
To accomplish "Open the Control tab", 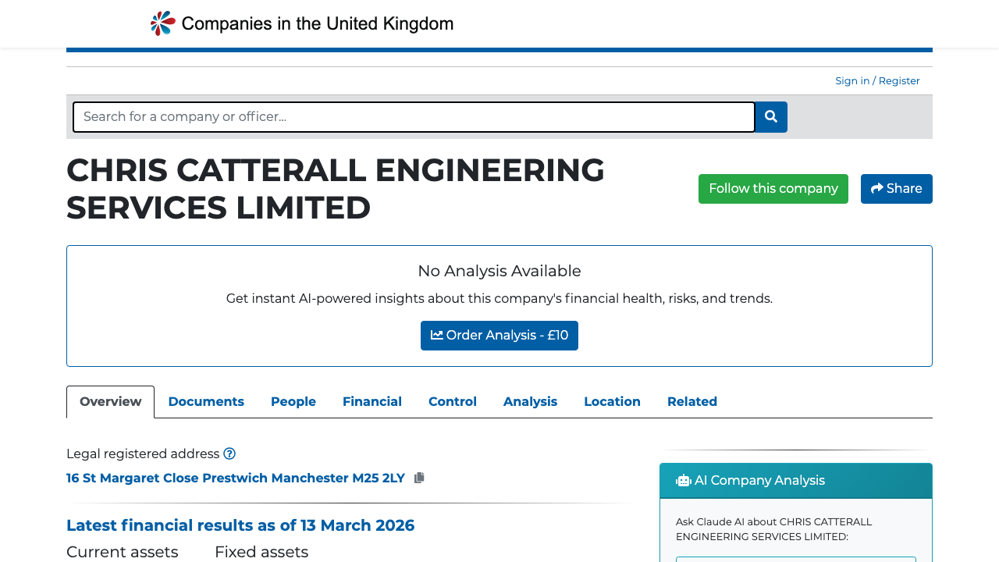I will 453,401.
